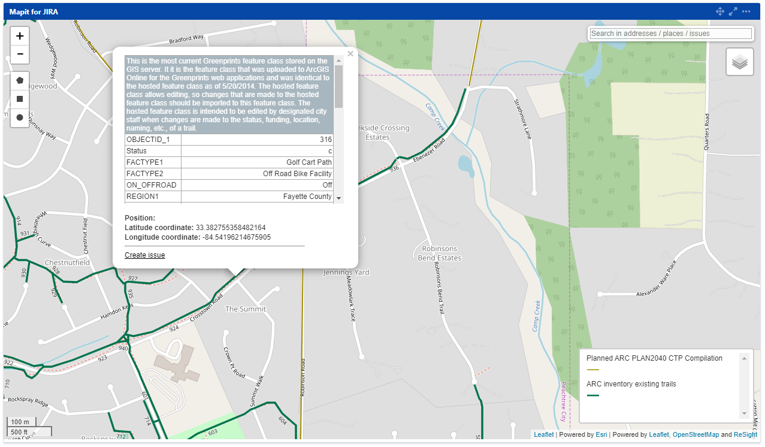Click the Esri attribution link
Screen dimensions: 765x447
[600, 434]
